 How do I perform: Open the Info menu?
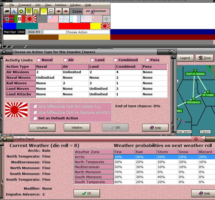pyautogui.click(x=38, y=5)
